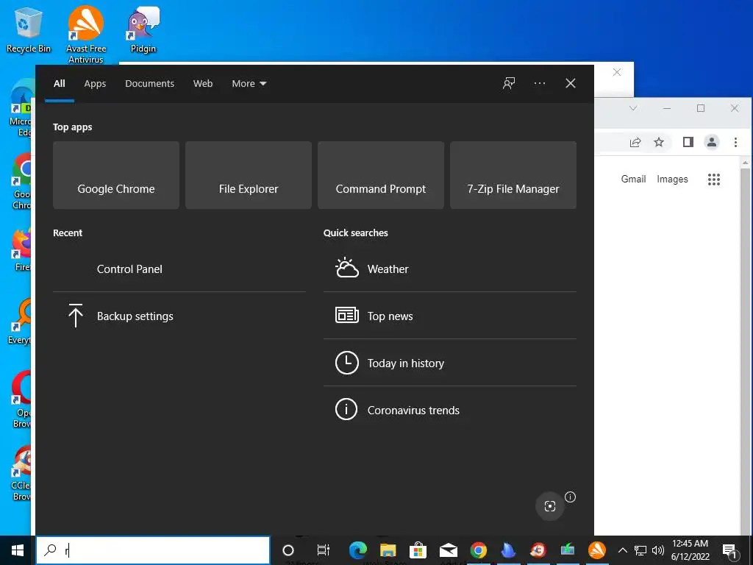Open Google Chrome from Top apps
Image resolution: width=753 pixels, height=565 pixels.
(116, 175)
